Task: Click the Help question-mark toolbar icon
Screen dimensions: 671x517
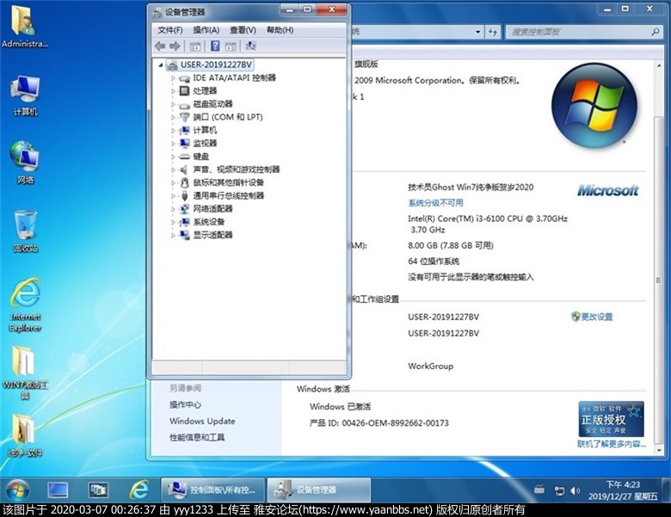Action: click(x=215, y=46)
